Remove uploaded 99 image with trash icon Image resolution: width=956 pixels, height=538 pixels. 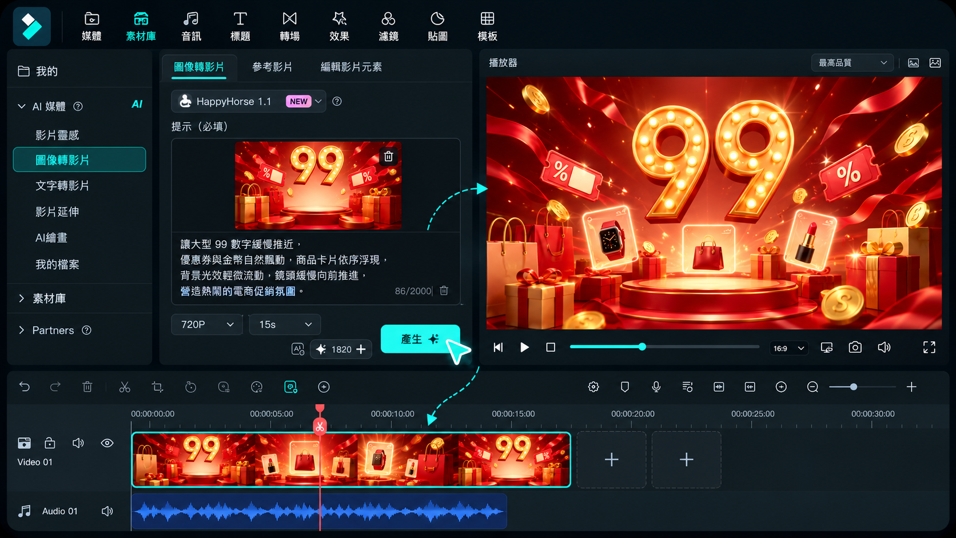coord(388,157)
